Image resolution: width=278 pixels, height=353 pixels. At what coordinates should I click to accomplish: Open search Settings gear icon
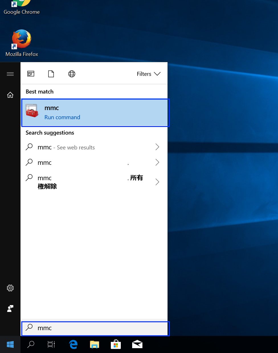click(10, 288)
